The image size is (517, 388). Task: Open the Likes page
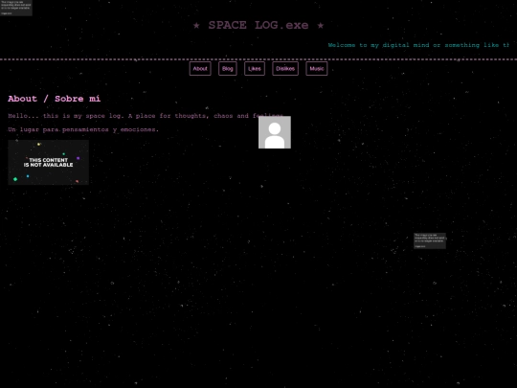coord(255,69)
